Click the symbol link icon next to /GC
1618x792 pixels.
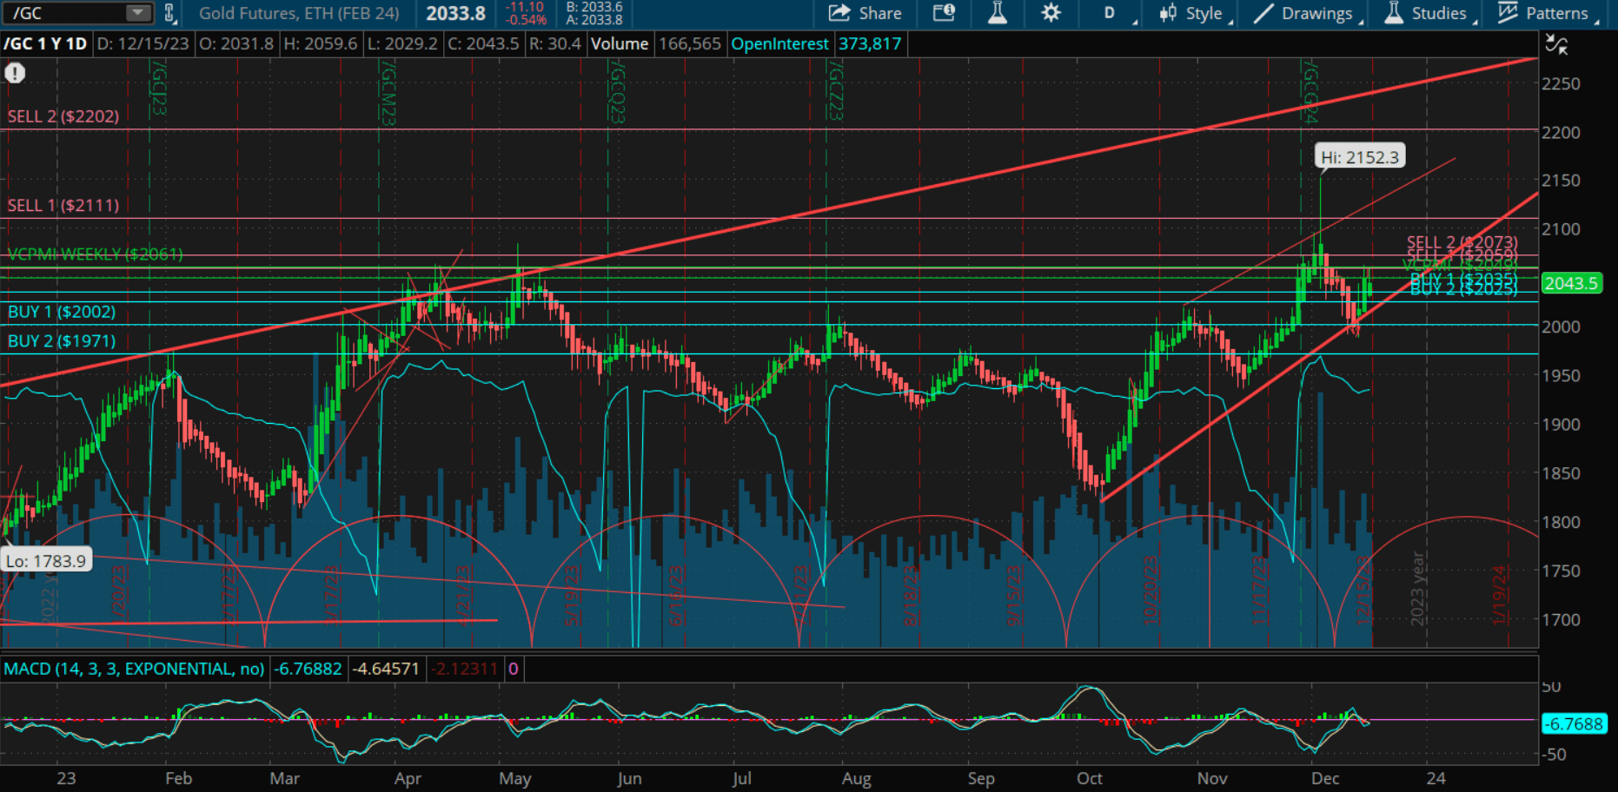point(169,13)
